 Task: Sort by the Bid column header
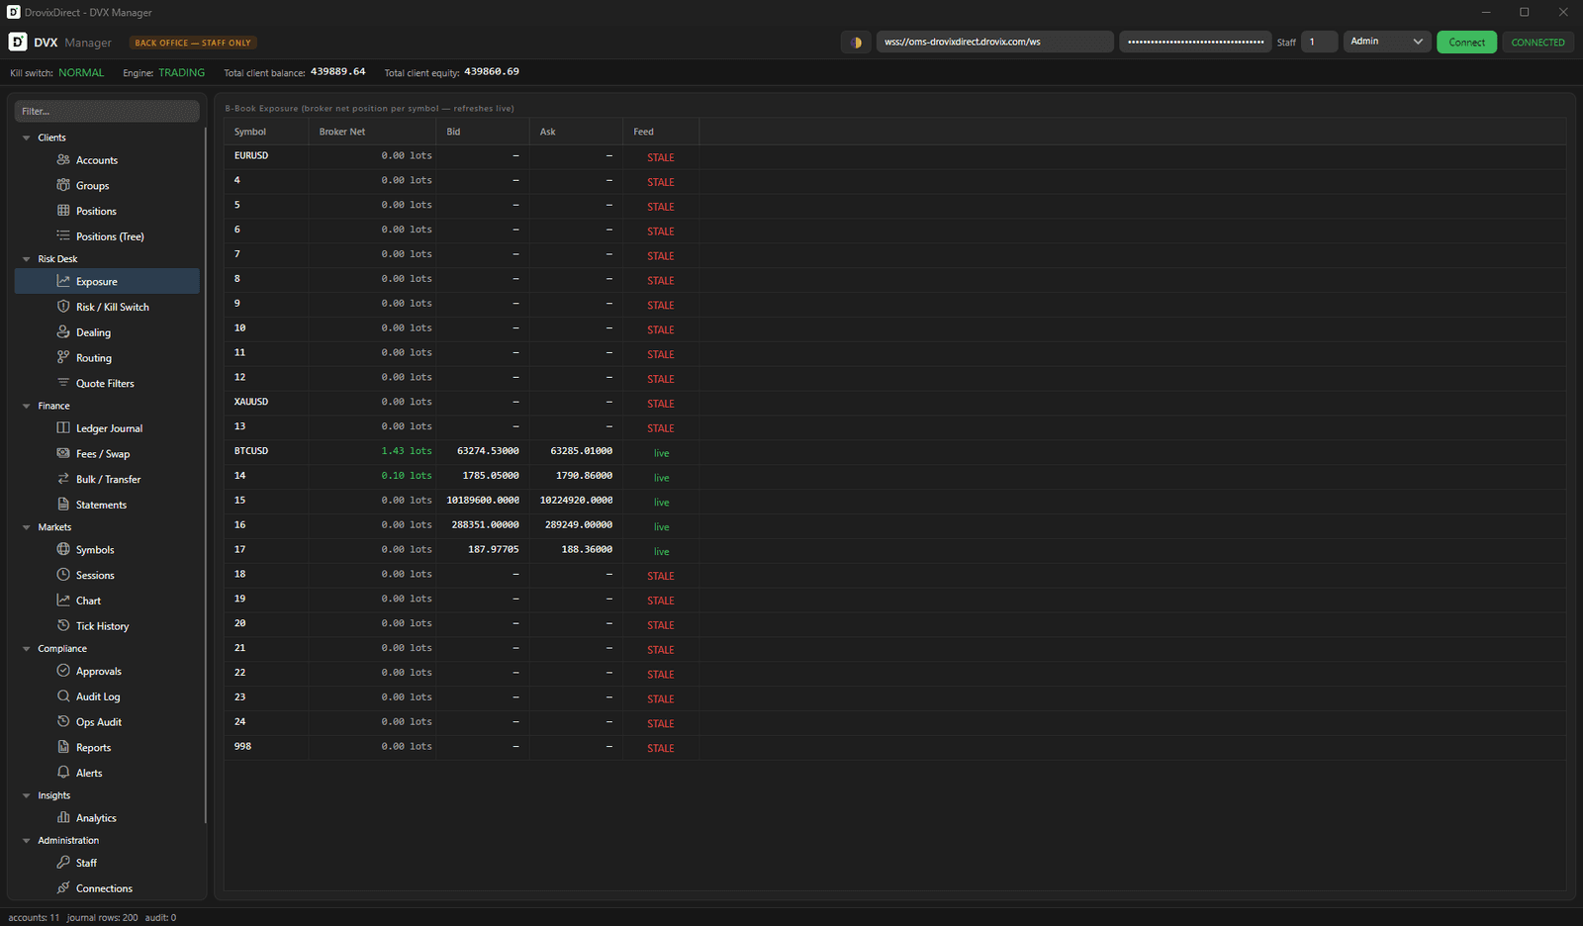pyautogui.click(x=483, y=132)
